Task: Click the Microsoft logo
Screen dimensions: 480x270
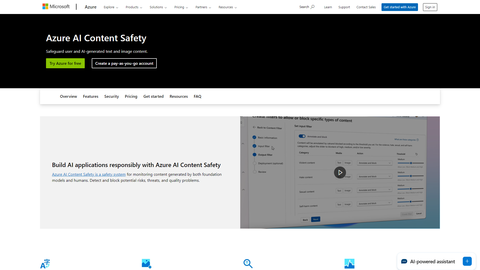Action: coord(56,6)
